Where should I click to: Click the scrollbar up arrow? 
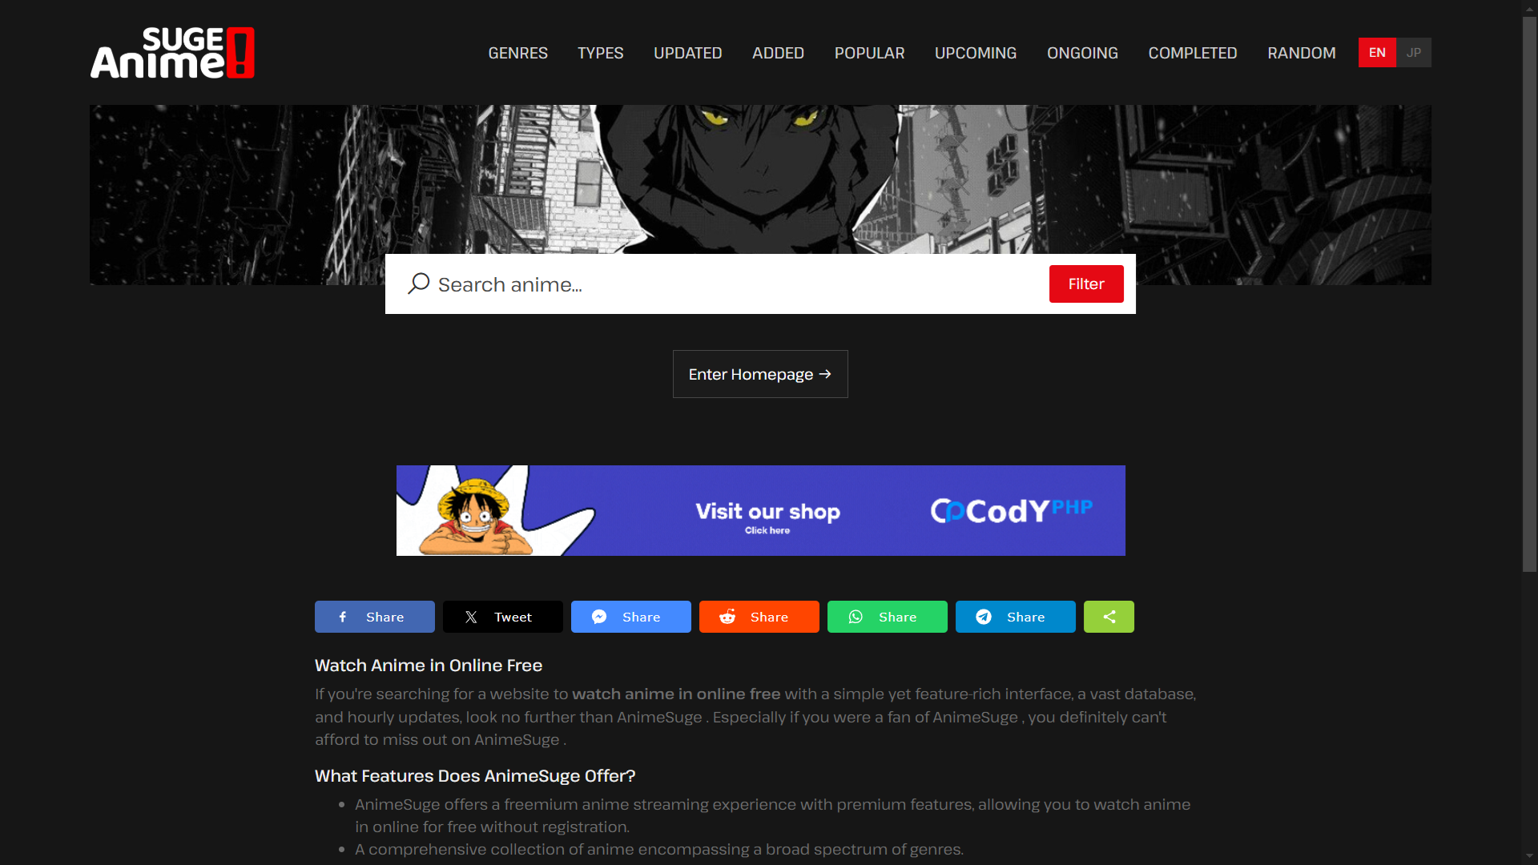coord(1529,7)
